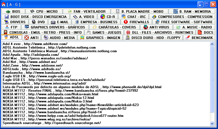Viewport: 218px width, 129px height.
Task: Click the CONSOLAS handheld console icon
Action: (x=6, y=33)
